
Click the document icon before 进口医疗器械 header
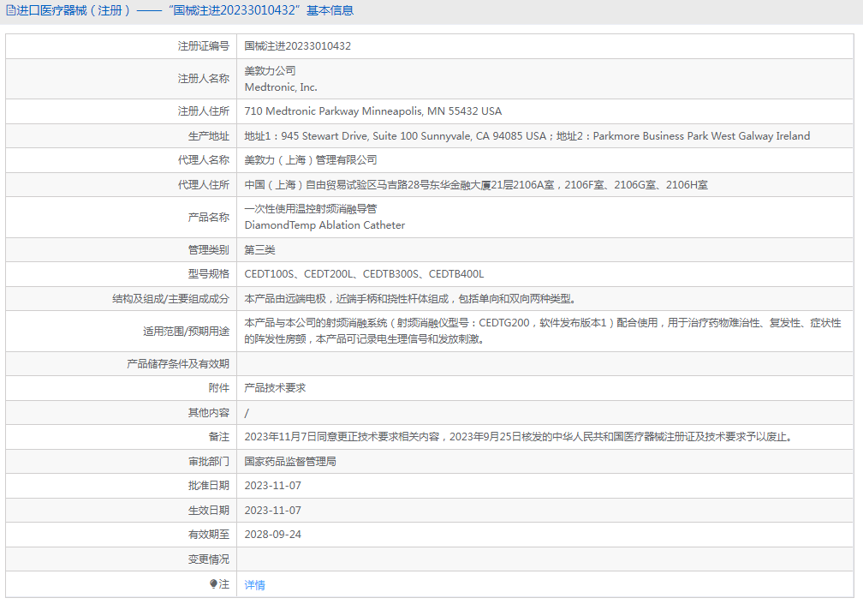pos(10,10)
